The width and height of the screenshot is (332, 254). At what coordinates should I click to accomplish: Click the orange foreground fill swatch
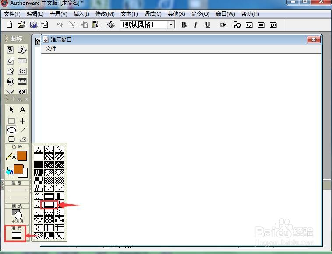(x=18, y=169)
